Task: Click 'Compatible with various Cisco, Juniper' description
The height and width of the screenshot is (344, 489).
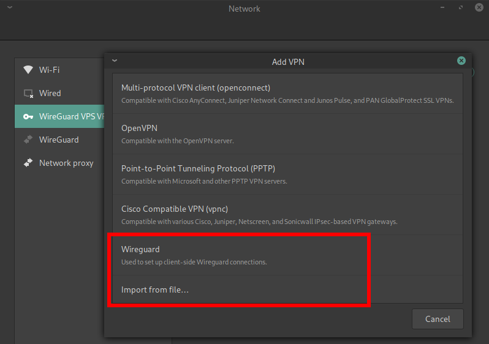Action: click(x=259, y=222)
